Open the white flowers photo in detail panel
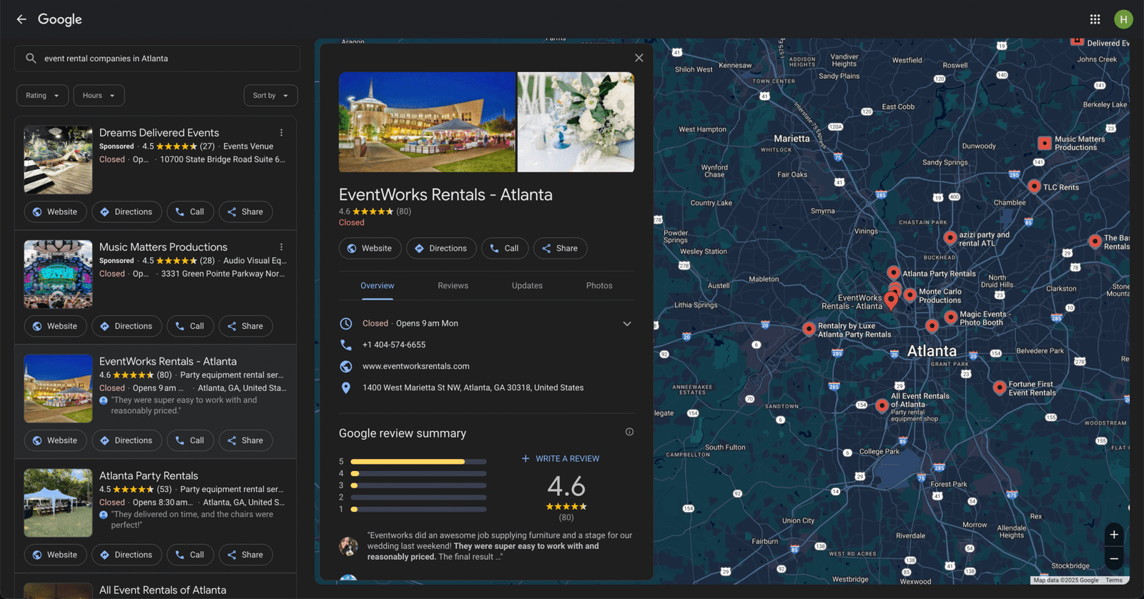Image resolution: width=1144 pixels, height=599 pixels. click(x=576, y=122)
